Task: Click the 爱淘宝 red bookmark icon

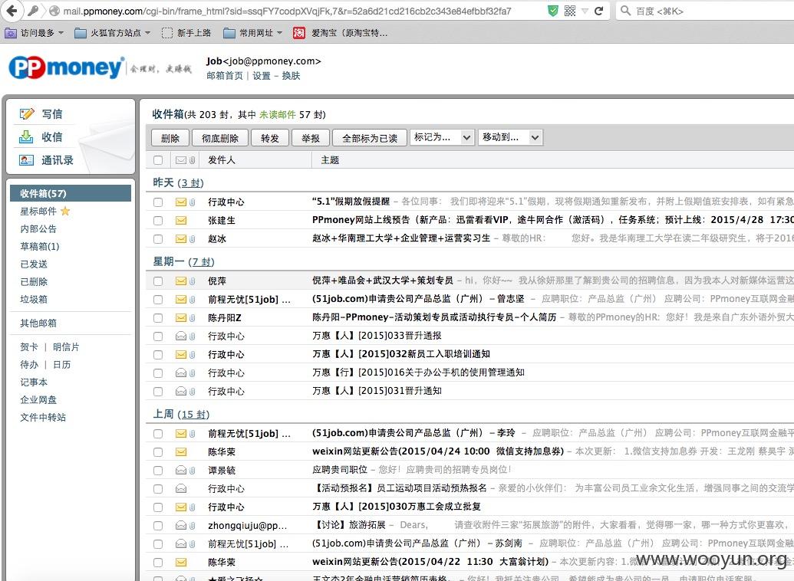Action: pyautogui.click(x=298, y=33)
